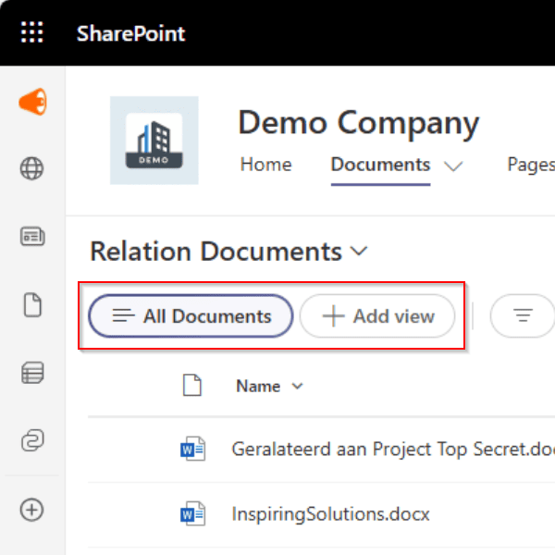The height and width of the screenshot is (555, 555).
Task: Click the filter icon button
Action: coord(523,316)
